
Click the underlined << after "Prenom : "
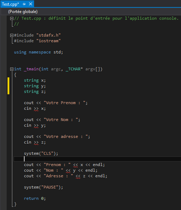tap(76, 165)
